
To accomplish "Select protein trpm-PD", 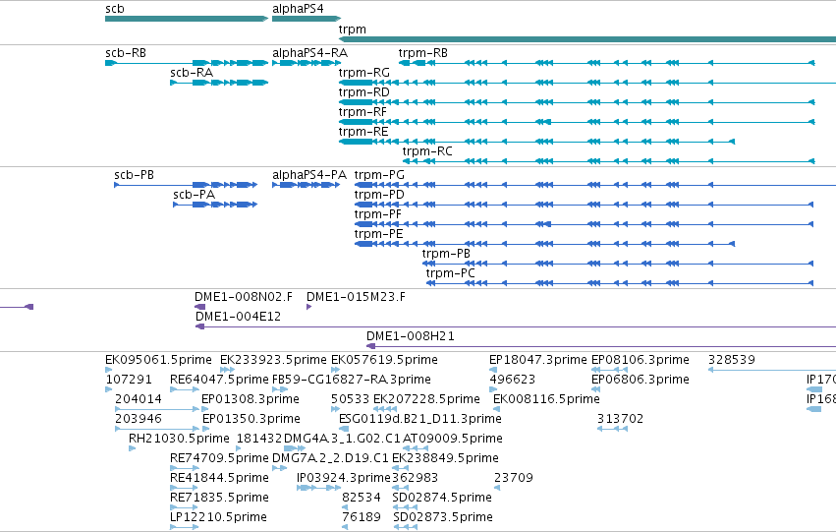I will click(x=584, y=205).
